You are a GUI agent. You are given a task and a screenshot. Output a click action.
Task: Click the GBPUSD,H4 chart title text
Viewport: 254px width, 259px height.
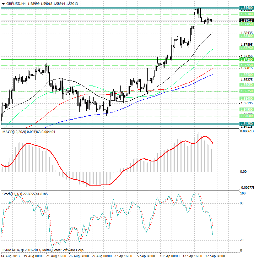coord(16,4)
